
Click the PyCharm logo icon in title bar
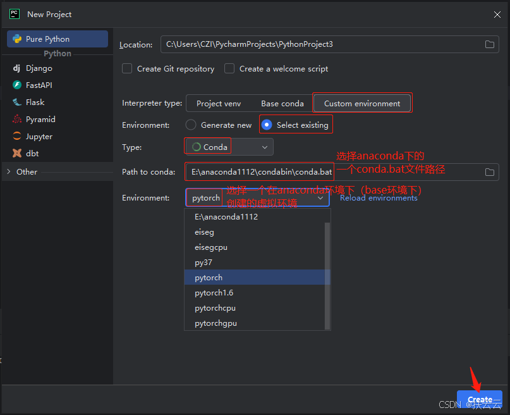pos(15,14)
